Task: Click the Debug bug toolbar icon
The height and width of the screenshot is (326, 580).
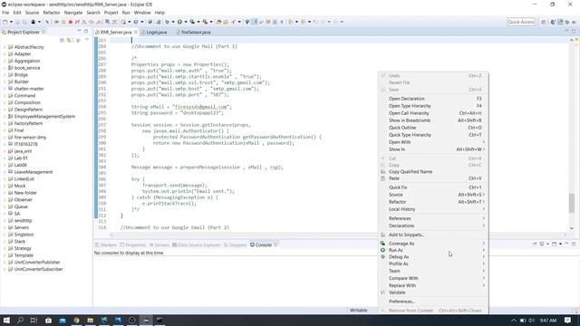Action: click(x=167, y=22)
